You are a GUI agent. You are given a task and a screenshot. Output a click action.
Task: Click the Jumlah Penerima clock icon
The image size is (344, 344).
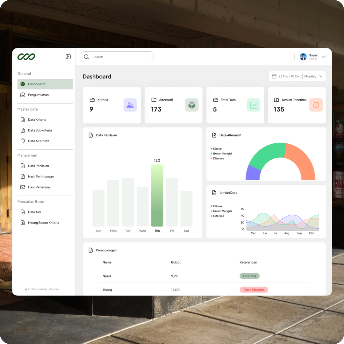coord(316,105)
